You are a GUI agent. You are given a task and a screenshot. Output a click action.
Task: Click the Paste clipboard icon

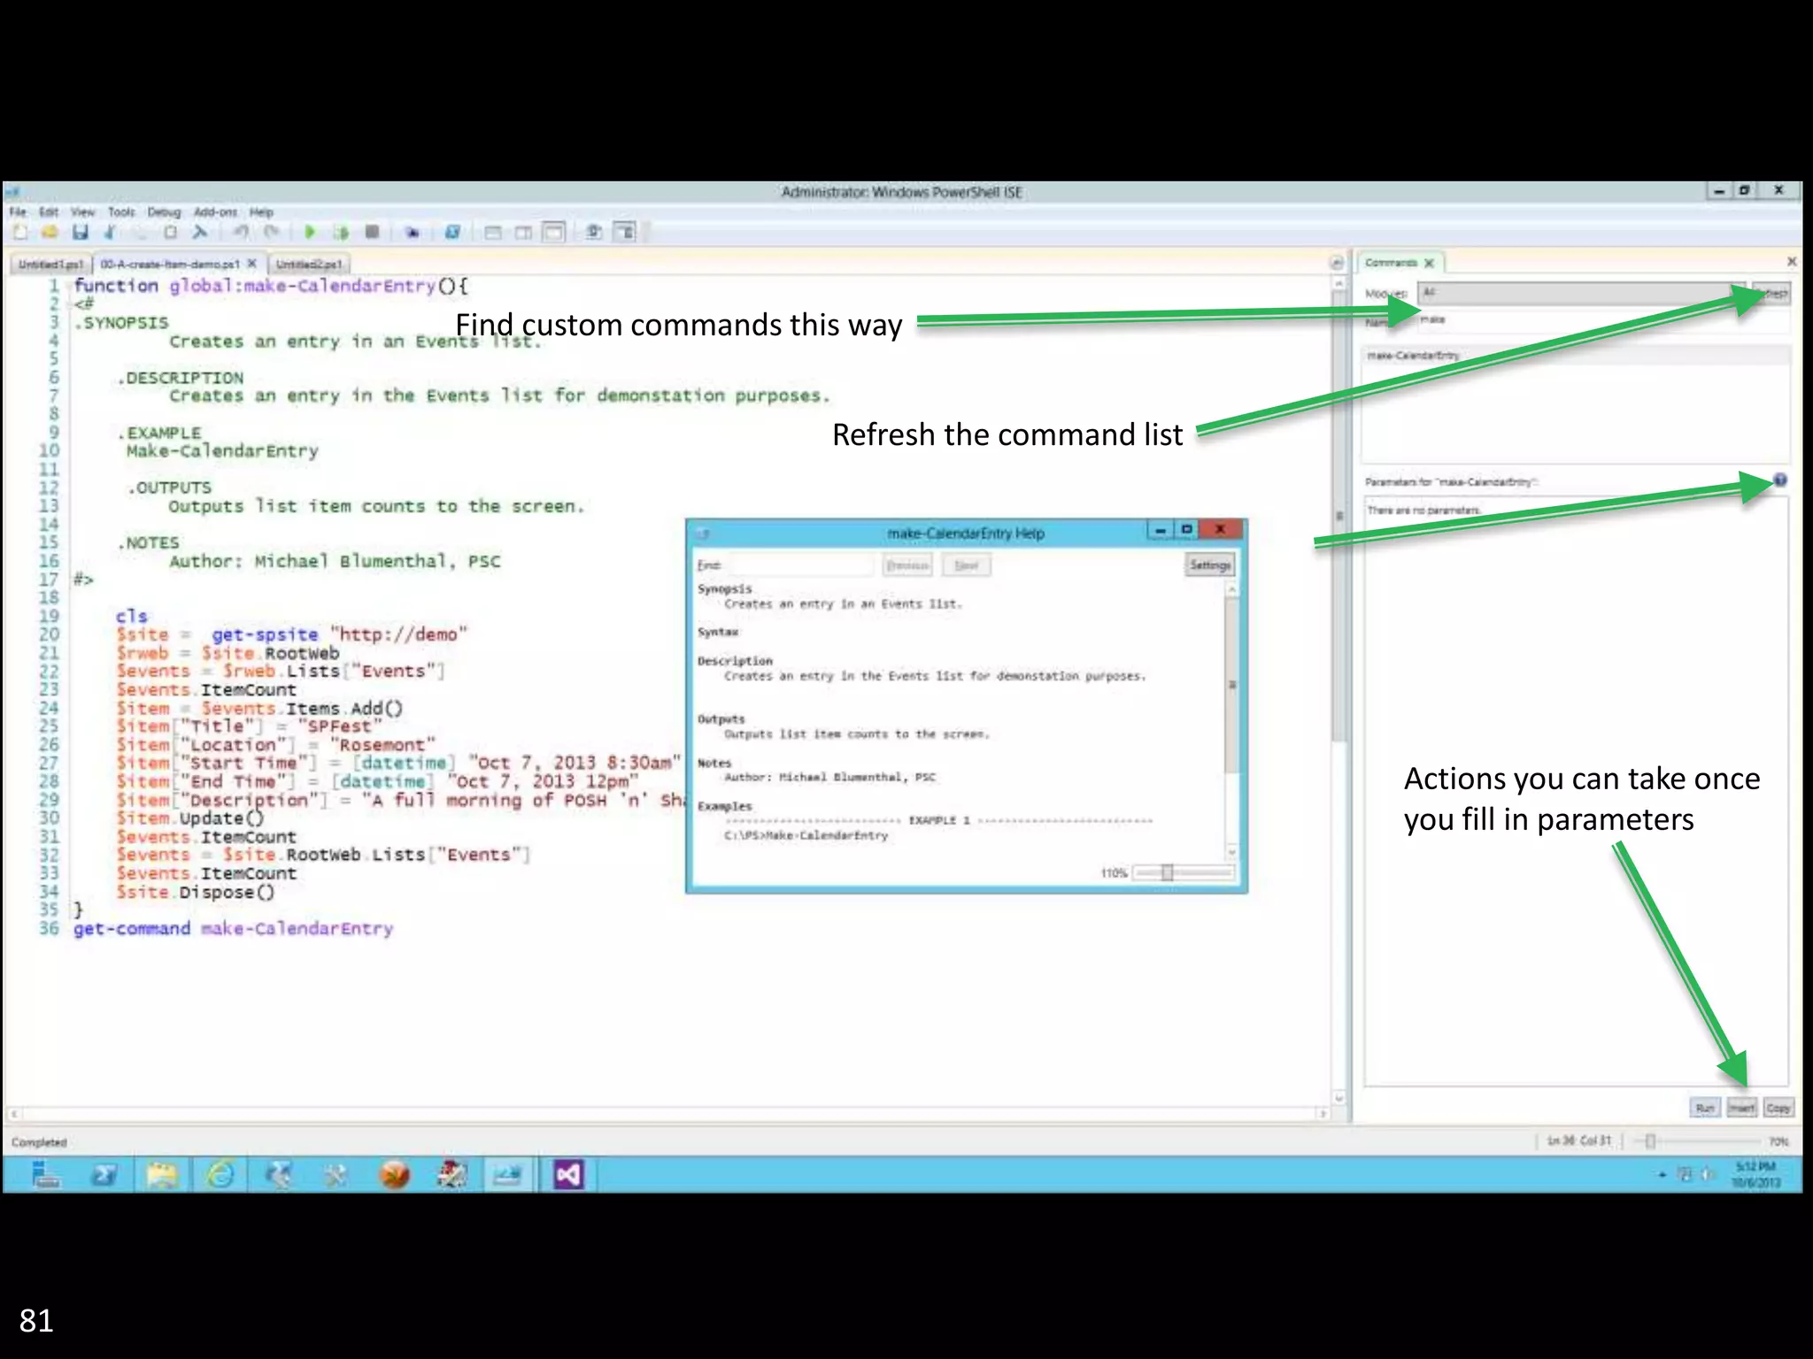[170, 232]
